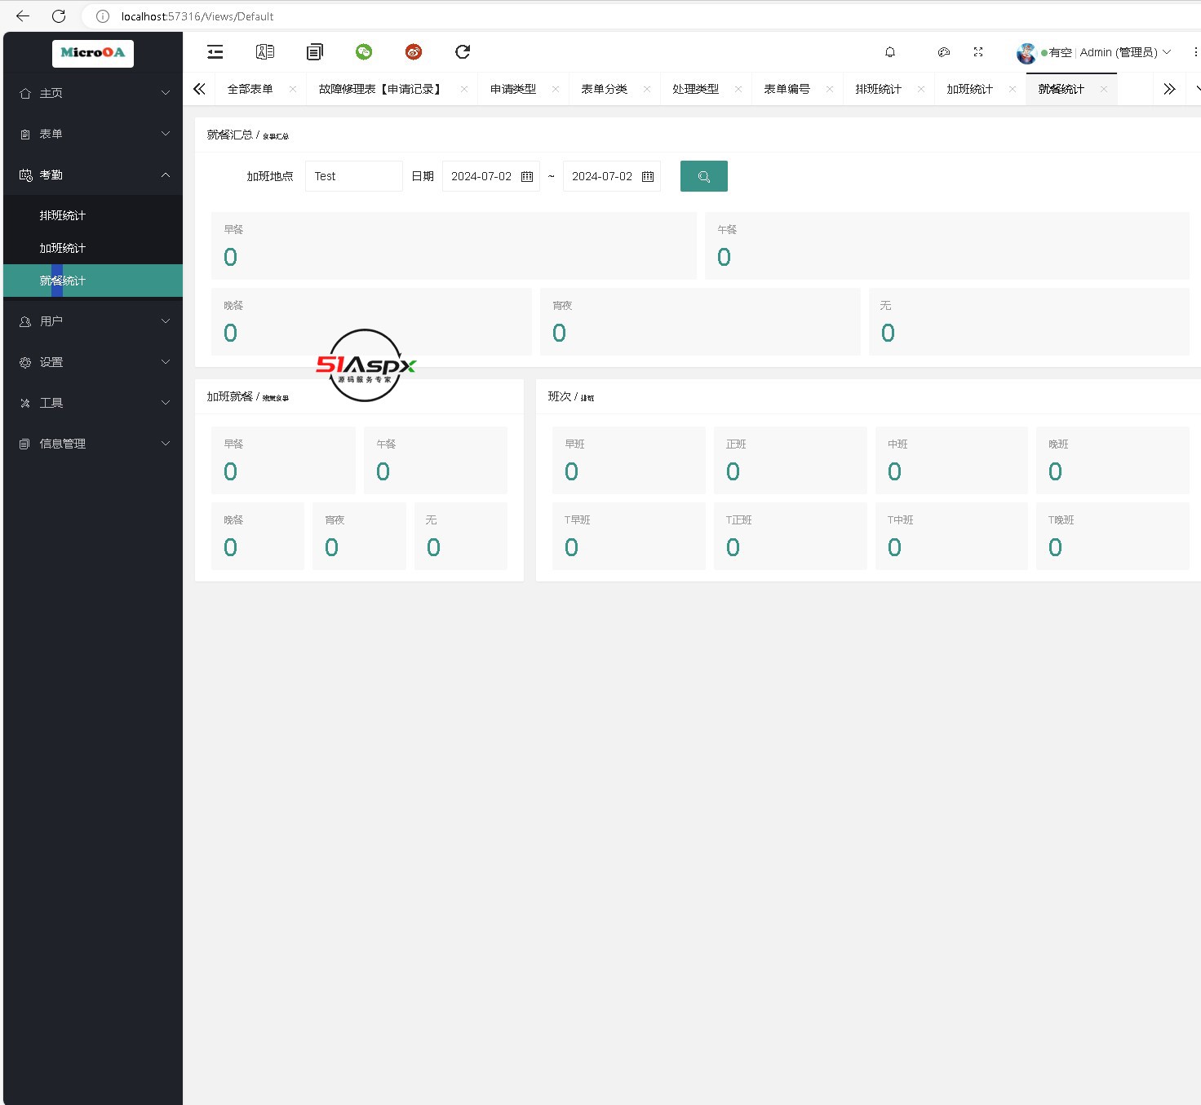Select 排班统计 in the sidebar
The width and height of the screenshot is (1201, 1105).
click(93, 215)
